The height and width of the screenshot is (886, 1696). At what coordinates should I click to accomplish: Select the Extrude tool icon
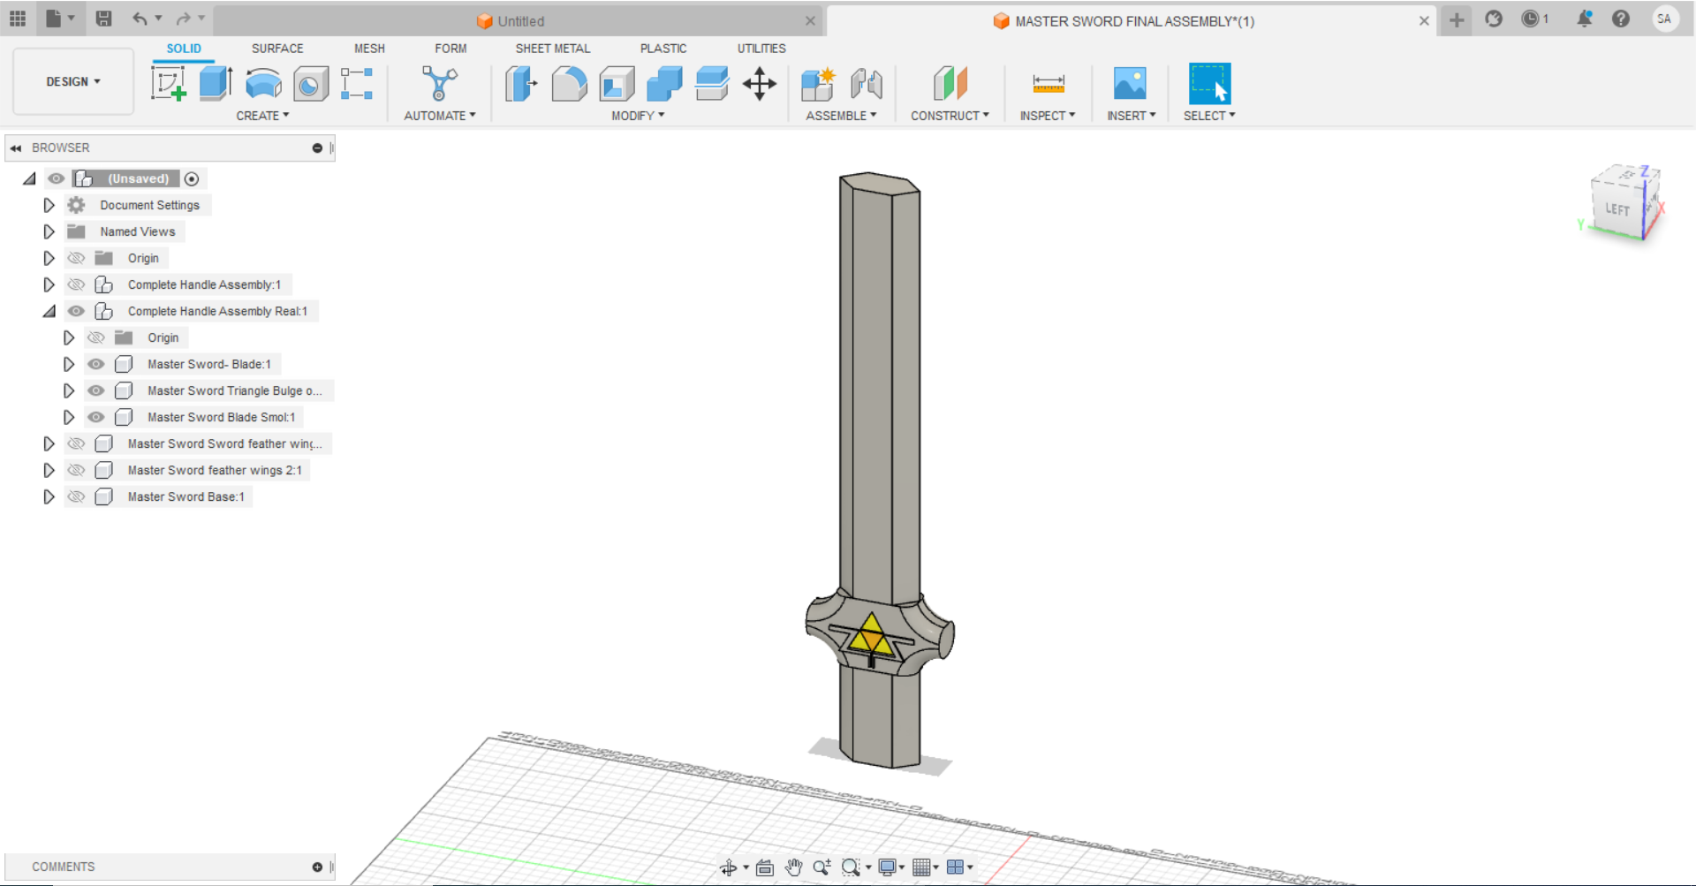tap(216, 84)
